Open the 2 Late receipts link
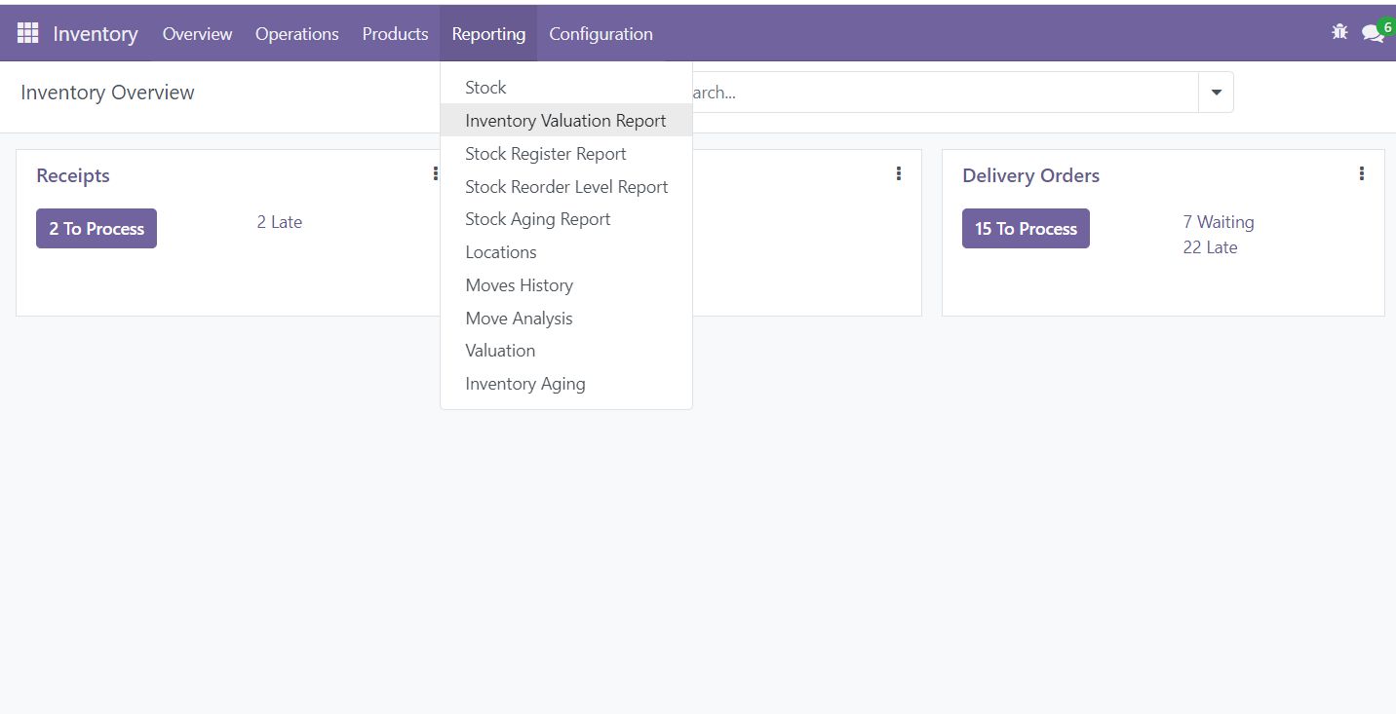 [x=279, y=222]
